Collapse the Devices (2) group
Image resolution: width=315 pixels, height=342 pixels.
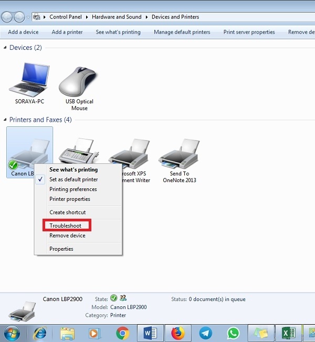point(6,48)
